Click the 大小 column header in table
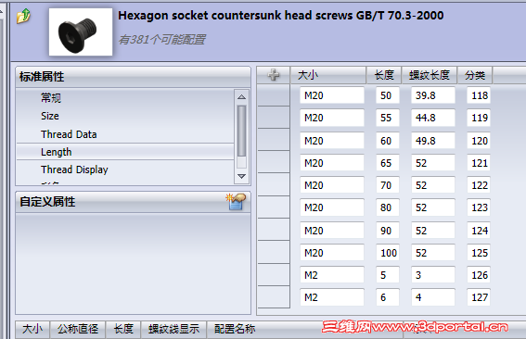Screen dimensions: 526x339 [328, 75]
